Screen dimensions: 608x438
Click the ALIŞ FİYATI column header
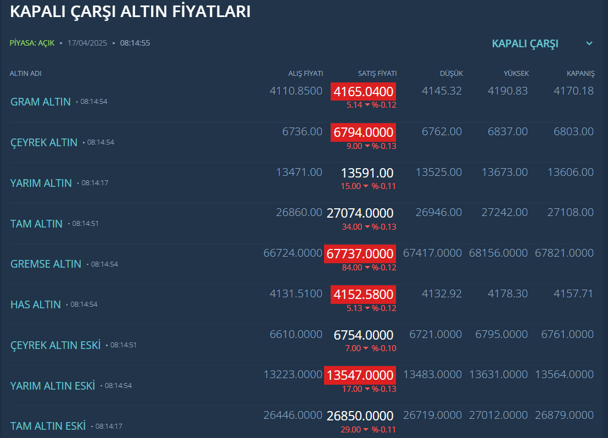(x=305, y=73)
